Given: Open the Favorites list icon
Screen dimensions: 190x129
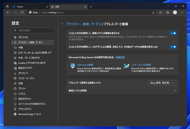Looking at the screenshot, I should tap(161, 12).
